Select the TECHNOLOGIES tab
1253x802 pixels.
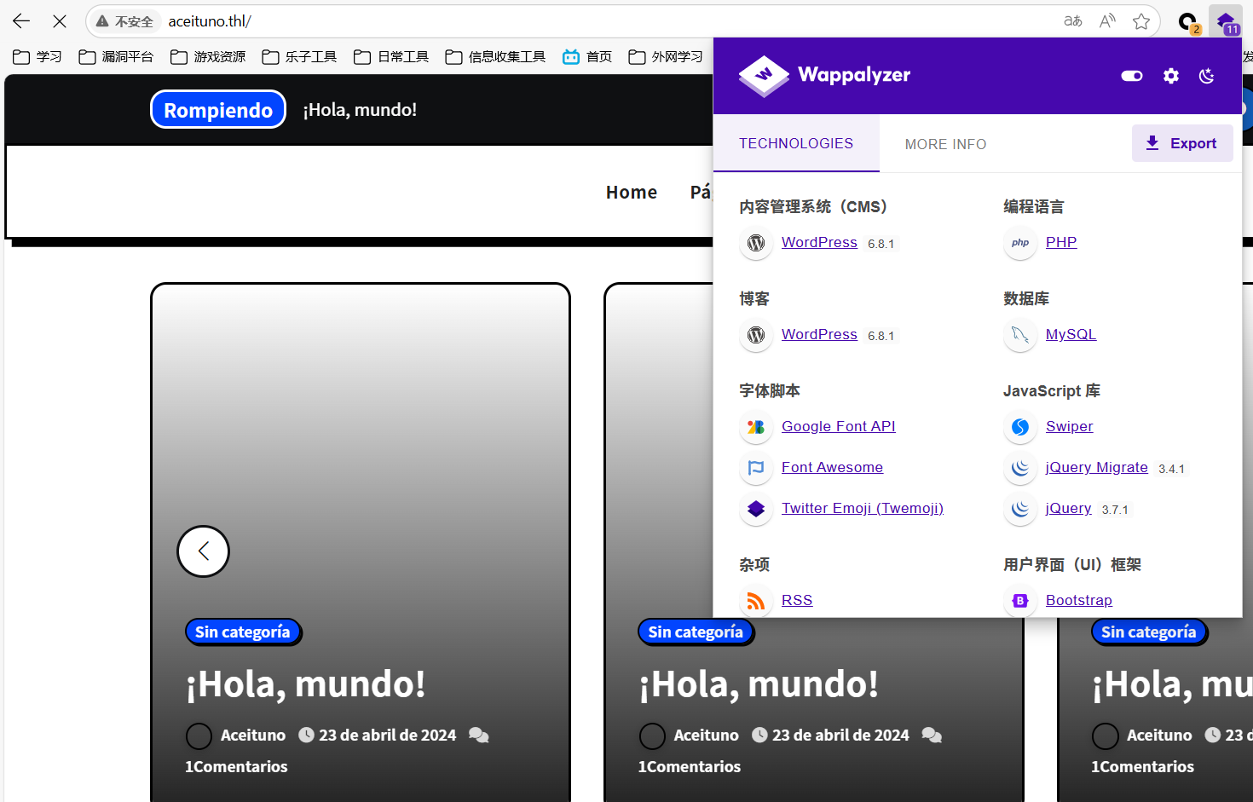coord(796,143)
